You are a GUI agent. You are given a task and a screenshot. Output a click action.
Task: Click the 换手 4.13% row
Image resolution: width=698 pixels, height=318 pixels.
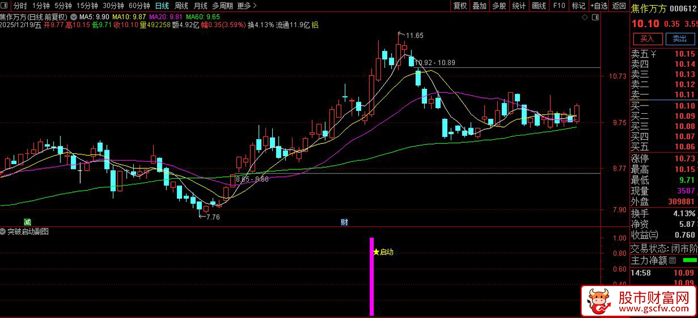tap(664, 214)
